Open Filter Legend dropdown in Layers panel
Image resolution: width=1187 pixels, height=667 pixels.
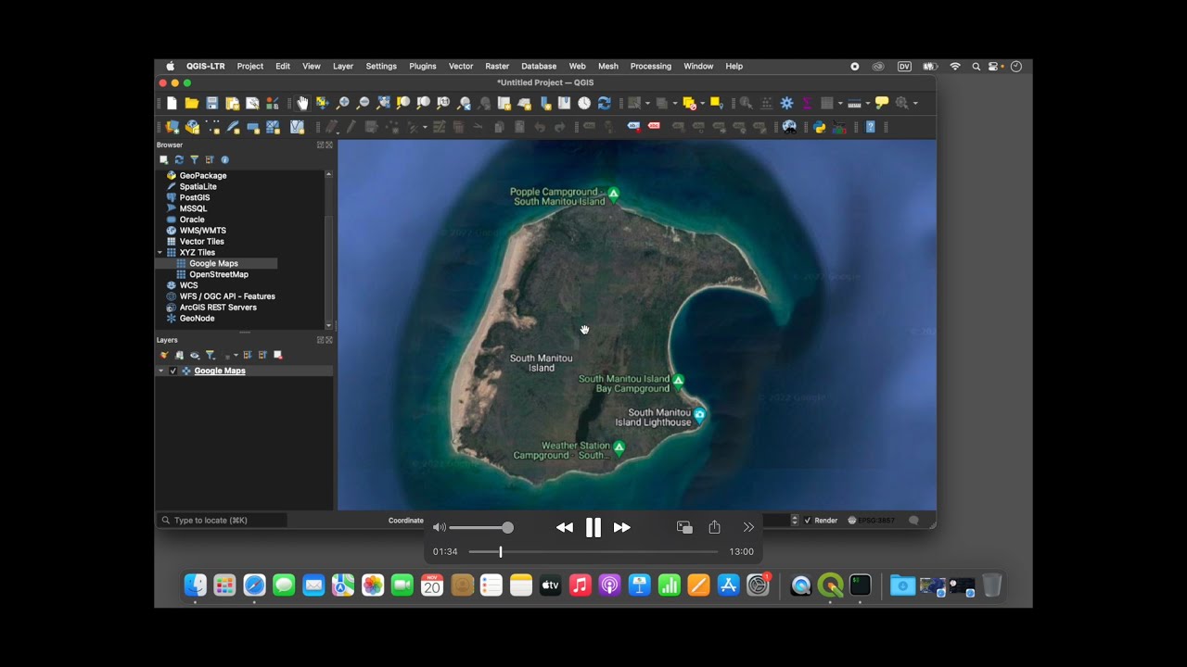click(x=211, y=355)
